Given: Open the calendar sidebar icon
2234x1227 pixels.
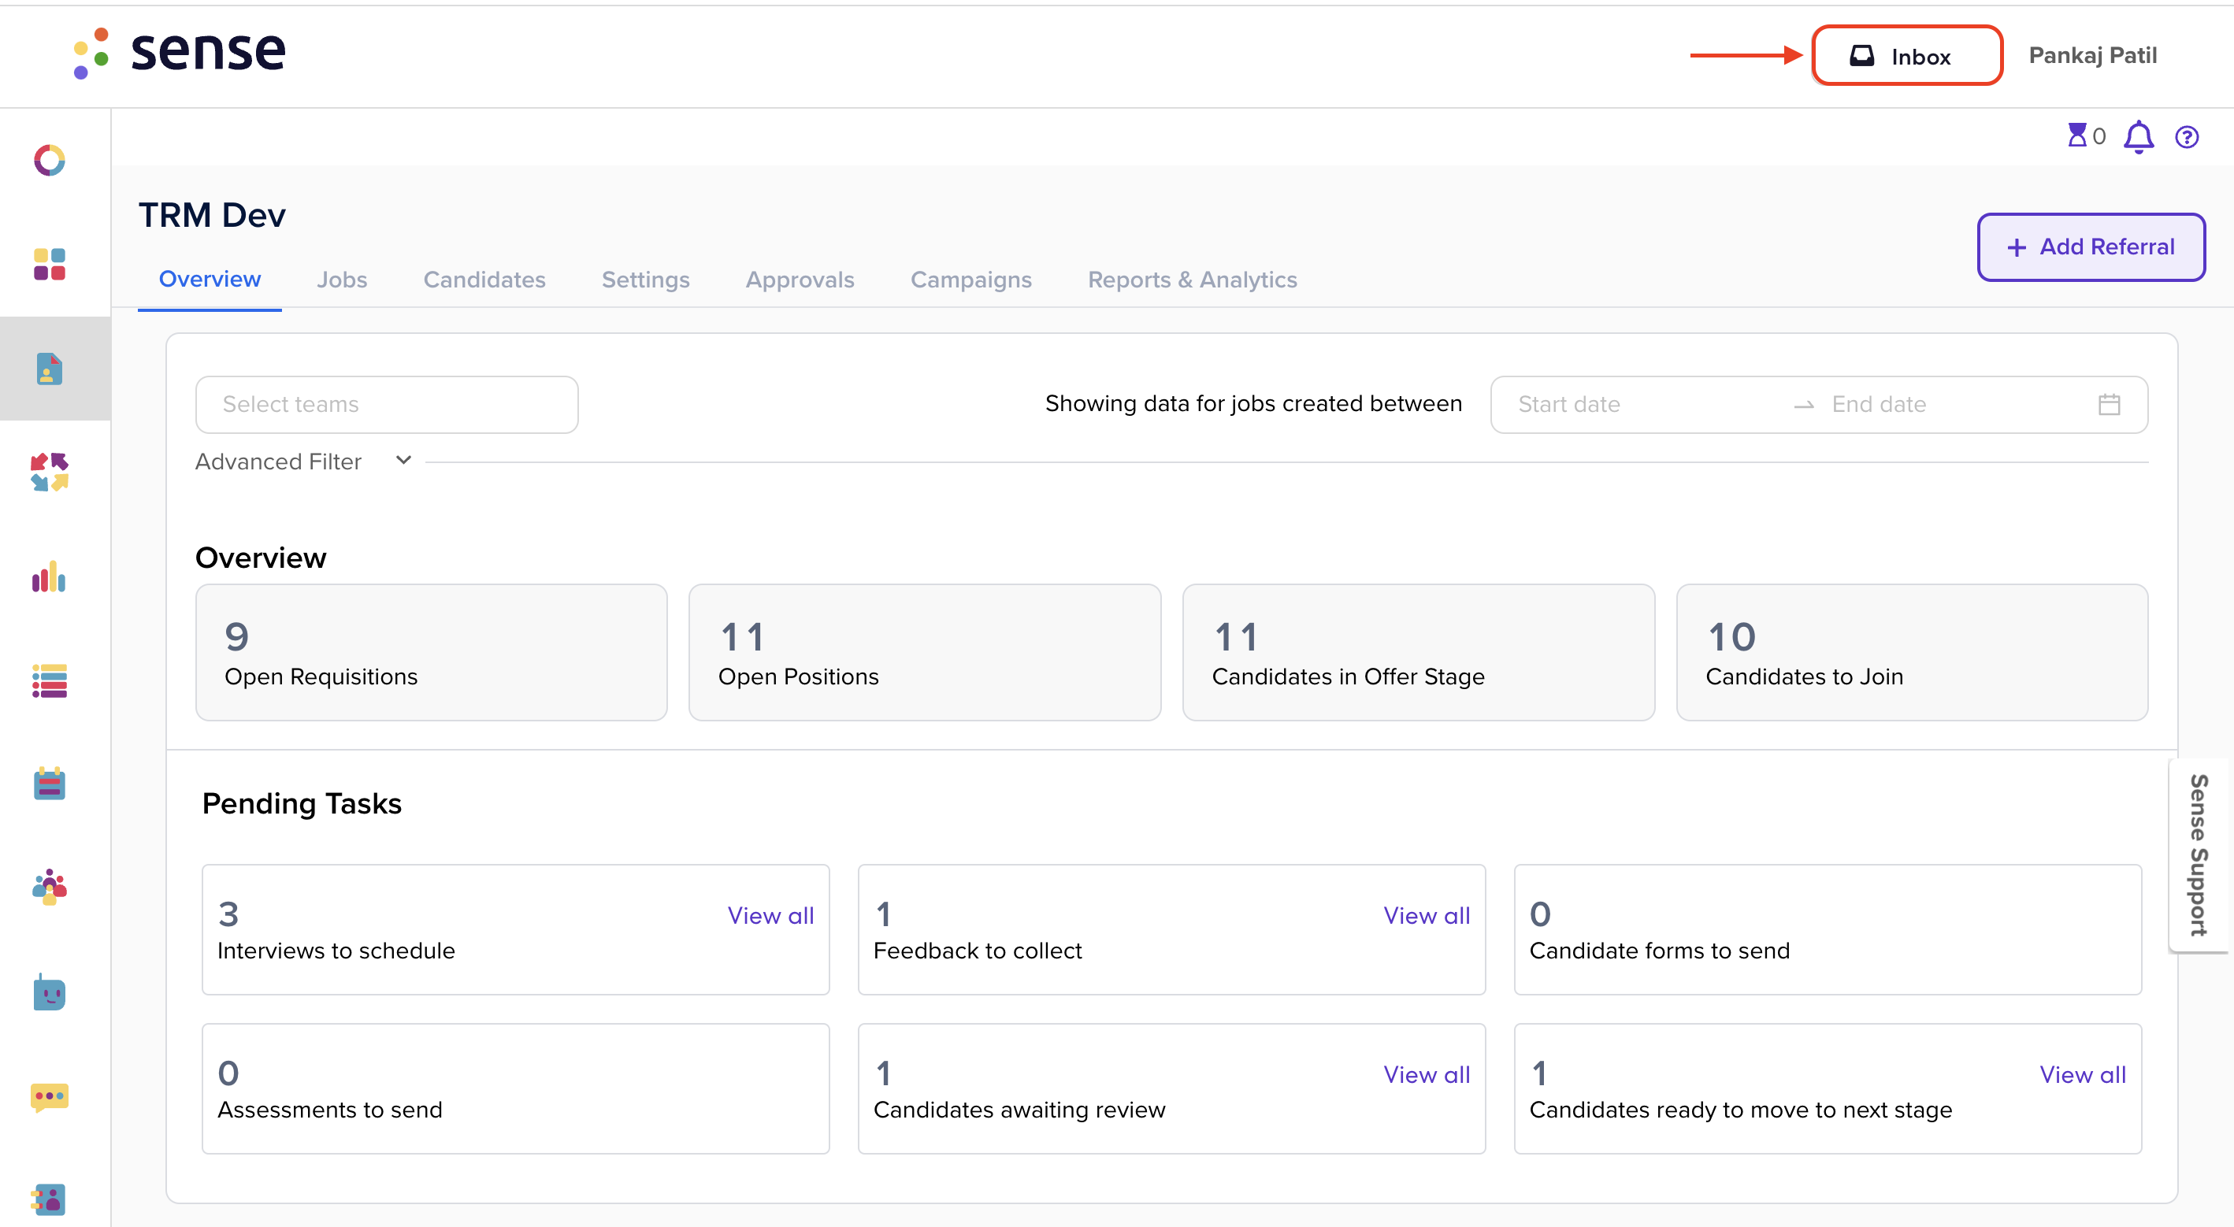Looking at the screenshot, I should [x=50, y=784].
